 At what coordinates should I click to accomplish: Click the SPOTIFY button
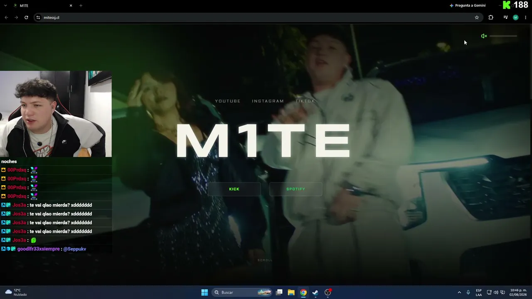296,189
